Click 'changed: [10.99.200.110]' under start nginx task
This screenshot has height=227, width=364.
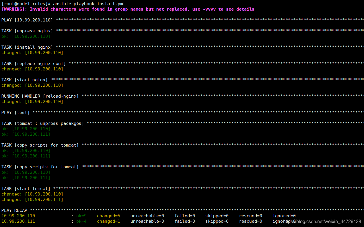(x=32, y=85)
